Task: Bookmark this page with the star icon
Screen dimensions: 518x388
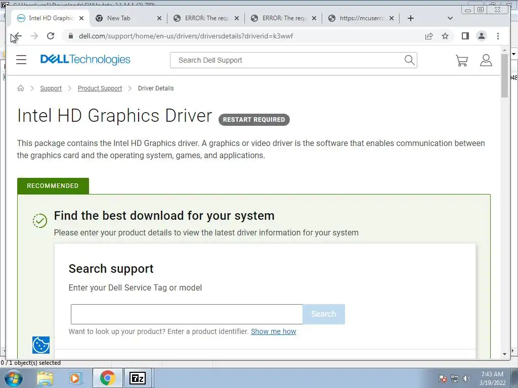Action: pyautogui.click(x=445, y=36)
